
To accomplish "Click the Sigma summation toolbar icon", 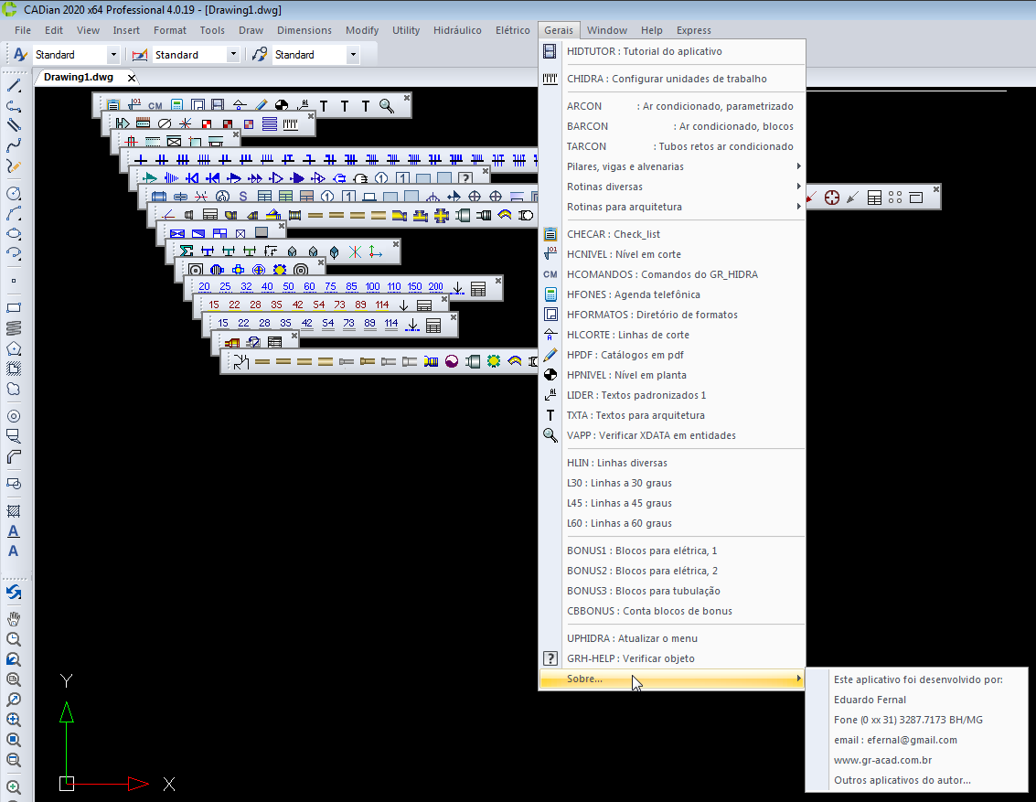I will [187, 251].
